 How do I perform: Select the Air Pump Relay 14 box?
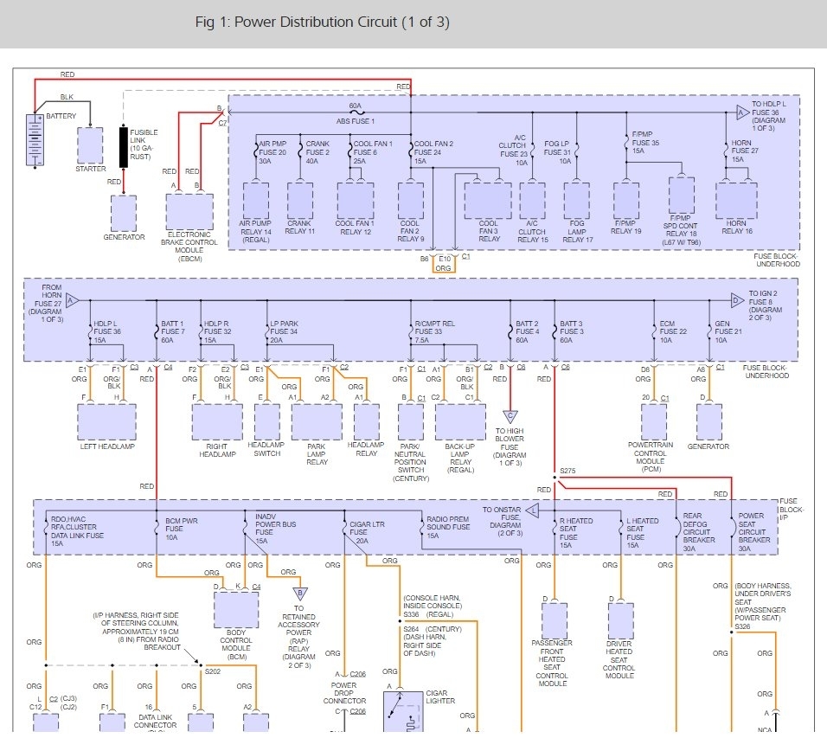click(256, 201)
